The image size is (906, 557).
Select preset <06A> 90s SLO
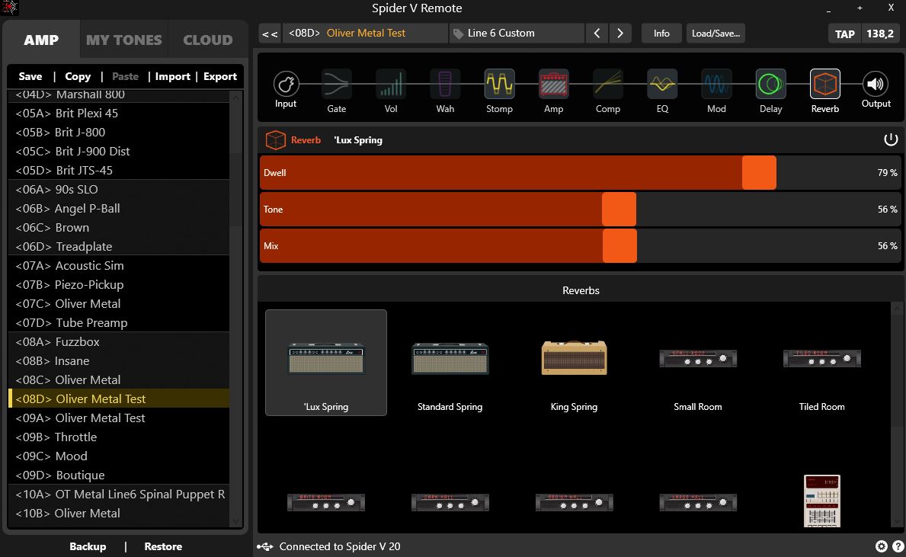(x=119, y=189)
